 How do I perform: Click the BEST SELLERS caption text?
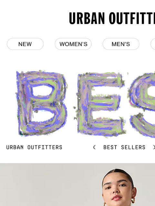124,147
